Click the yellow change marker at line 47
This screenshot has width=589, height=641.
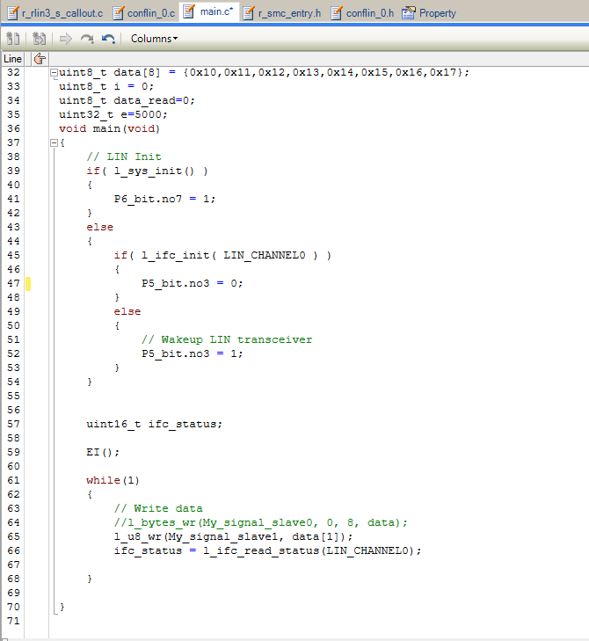(x=28, y=284)
